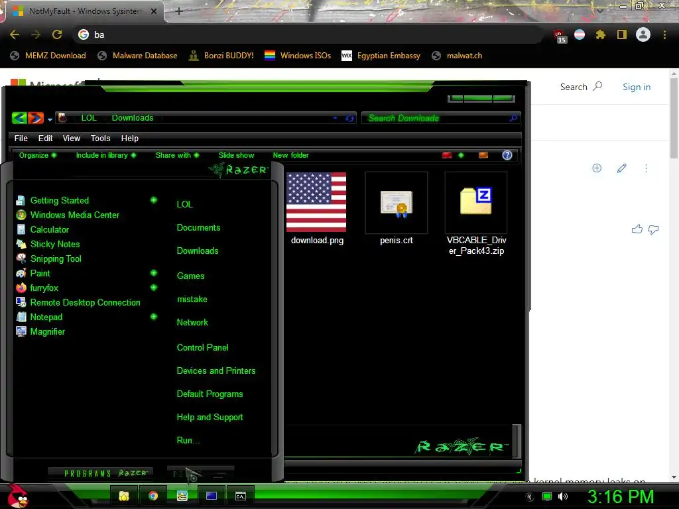Open the address bar history dropdown arrow

click(335, 118)
